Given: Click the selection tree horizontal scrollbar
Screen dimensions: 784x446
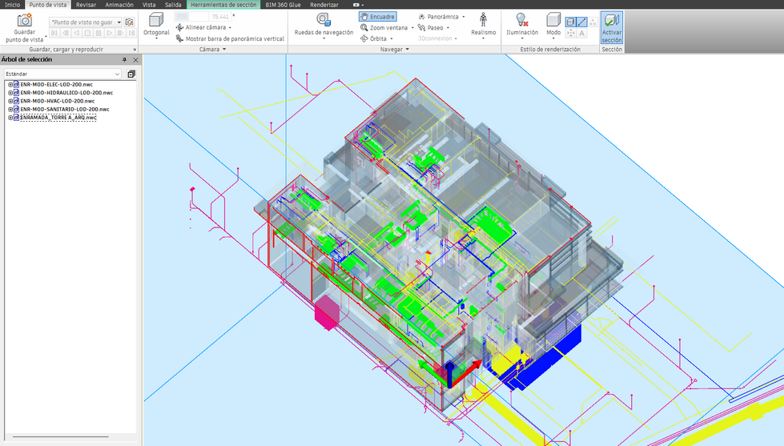Looking at the screenshot, I should click(x=60, y=436).
